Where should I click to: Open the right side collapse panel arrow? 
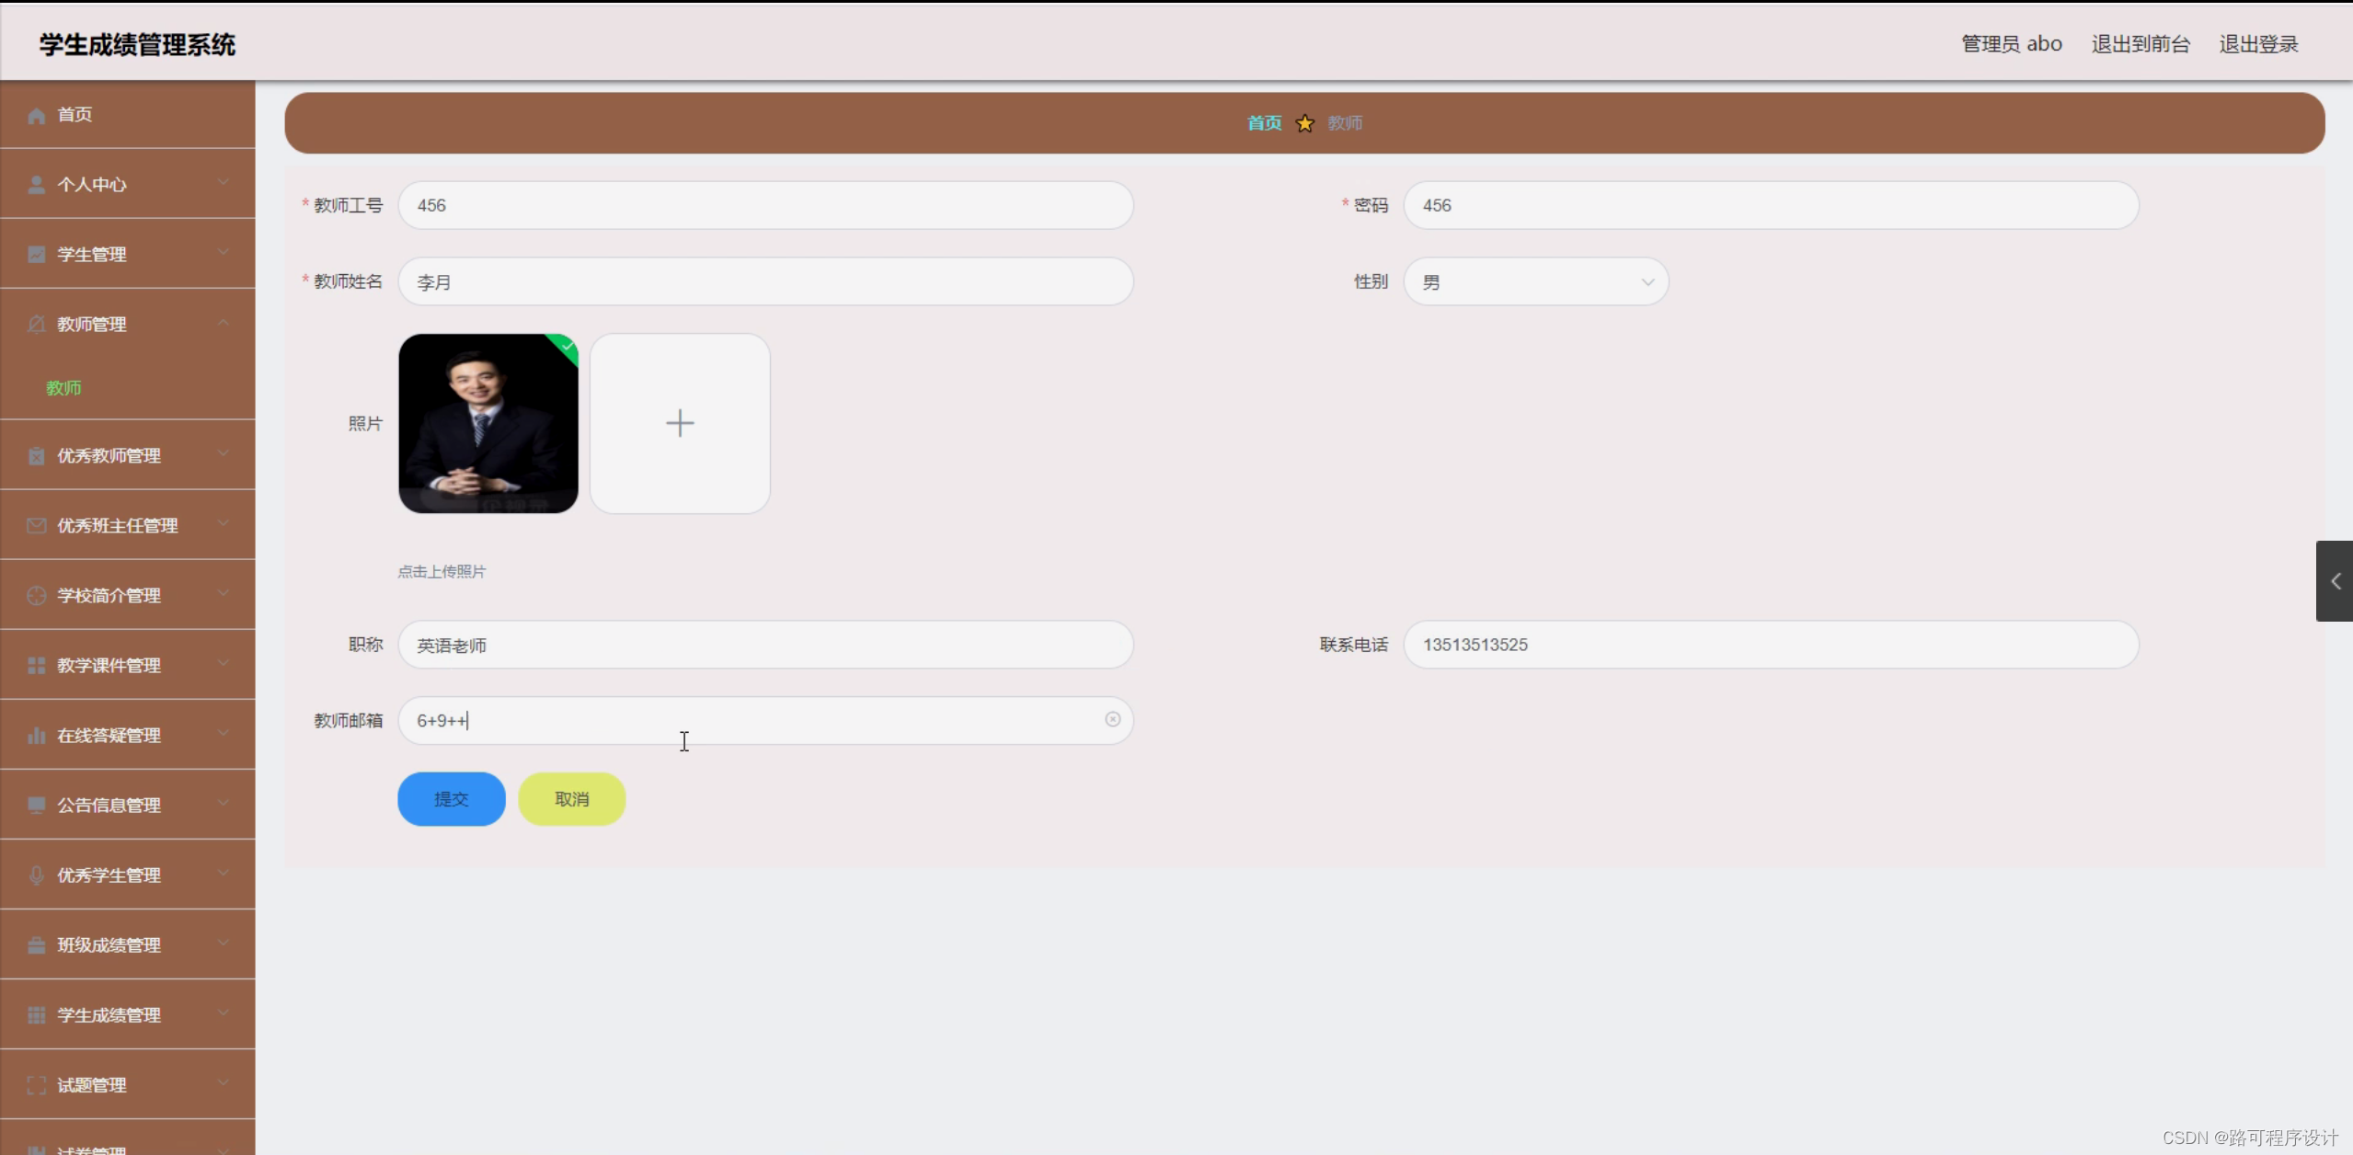(x=2335, y=581)
